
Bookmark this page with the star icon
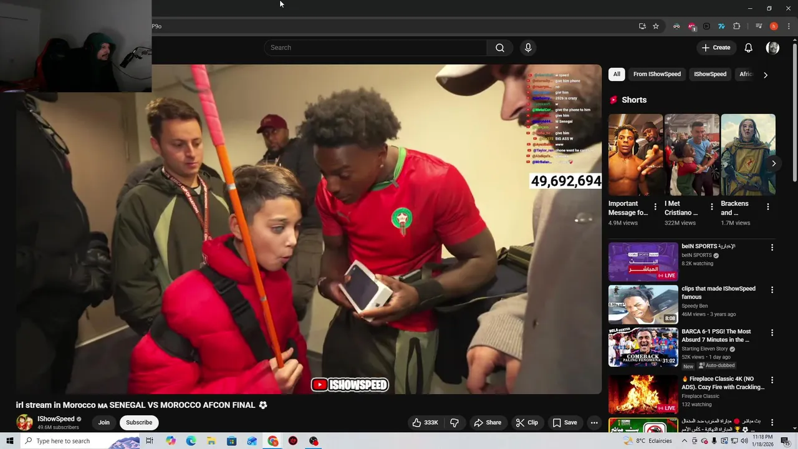point(656,26)
